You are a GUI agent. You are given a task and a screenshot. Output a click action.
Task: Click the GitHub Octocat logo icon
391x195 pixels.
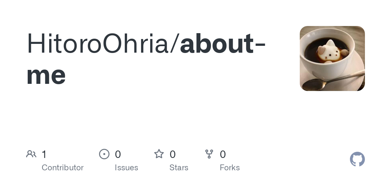[x=357, y=159]
